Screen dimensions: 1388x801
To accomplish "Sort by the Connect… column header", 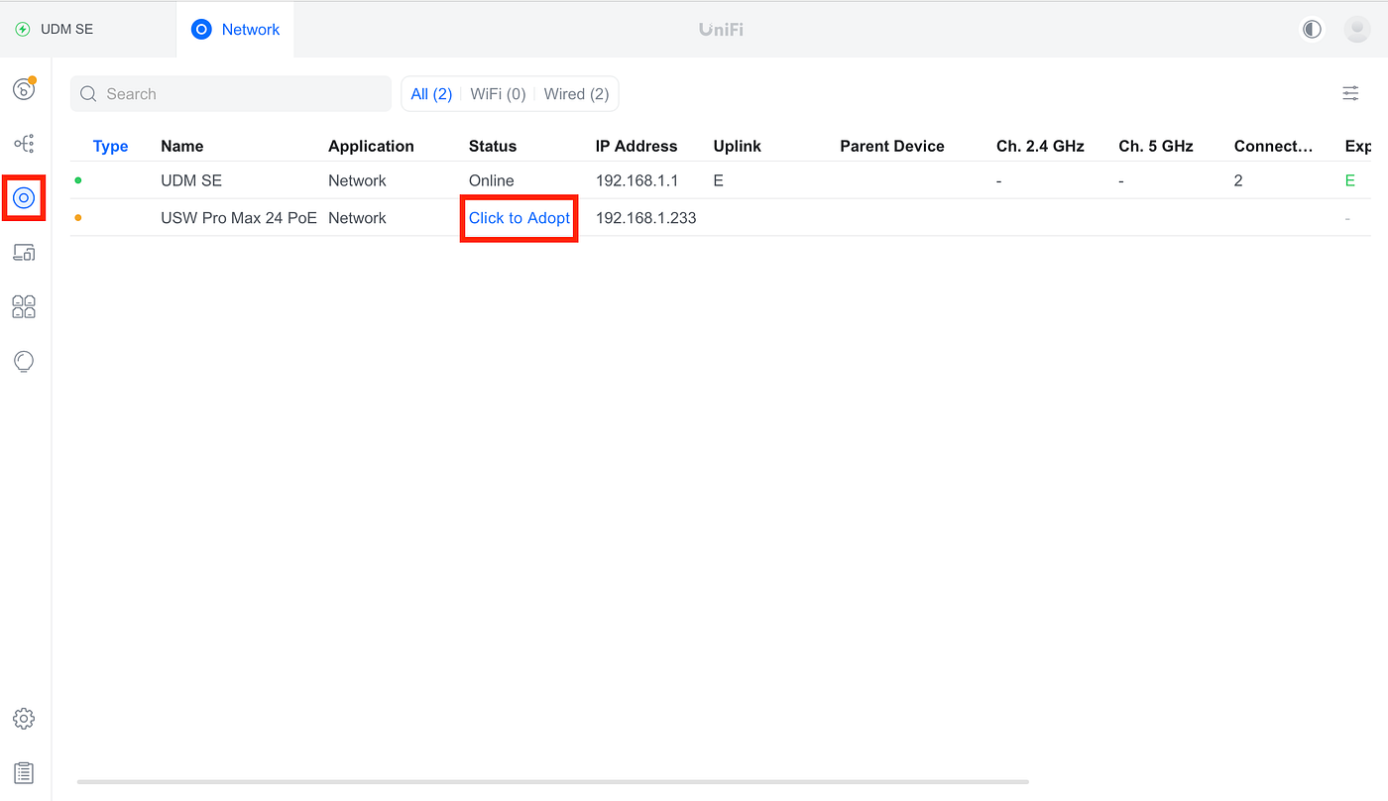I will click(1274, 146).
